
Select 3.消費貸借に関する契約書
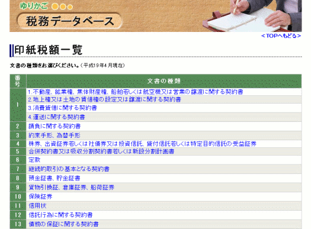tap(62, 108)
